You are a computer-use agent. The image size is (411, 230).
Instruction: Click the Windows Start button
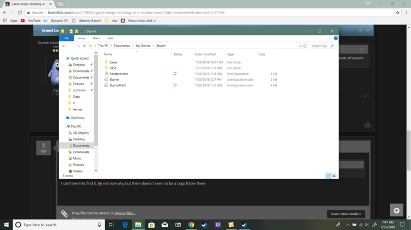(x=6, y=225)
